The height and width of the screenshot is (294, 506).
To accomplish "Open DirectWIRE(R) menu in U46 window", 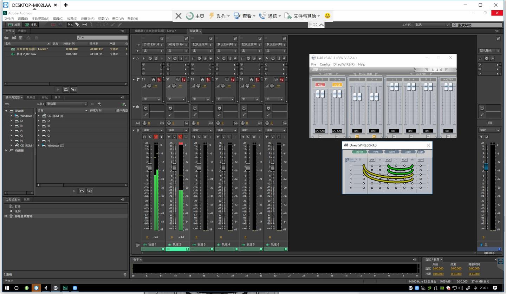I will 344,64.
